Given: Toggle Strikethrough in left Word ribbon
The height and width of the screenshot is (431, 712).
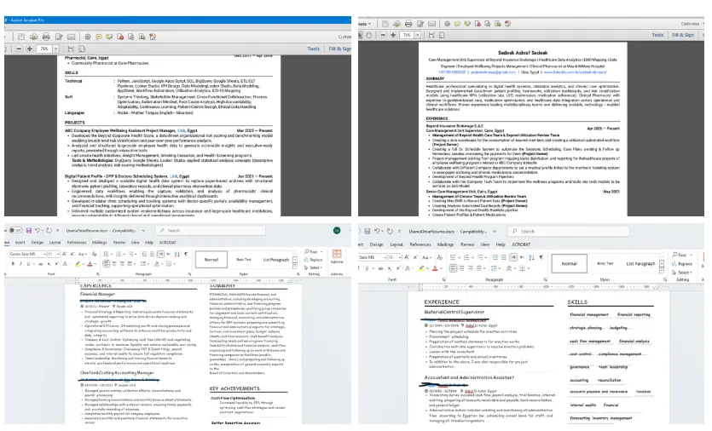Looking at the screenshot, I should tap(40, 264).
